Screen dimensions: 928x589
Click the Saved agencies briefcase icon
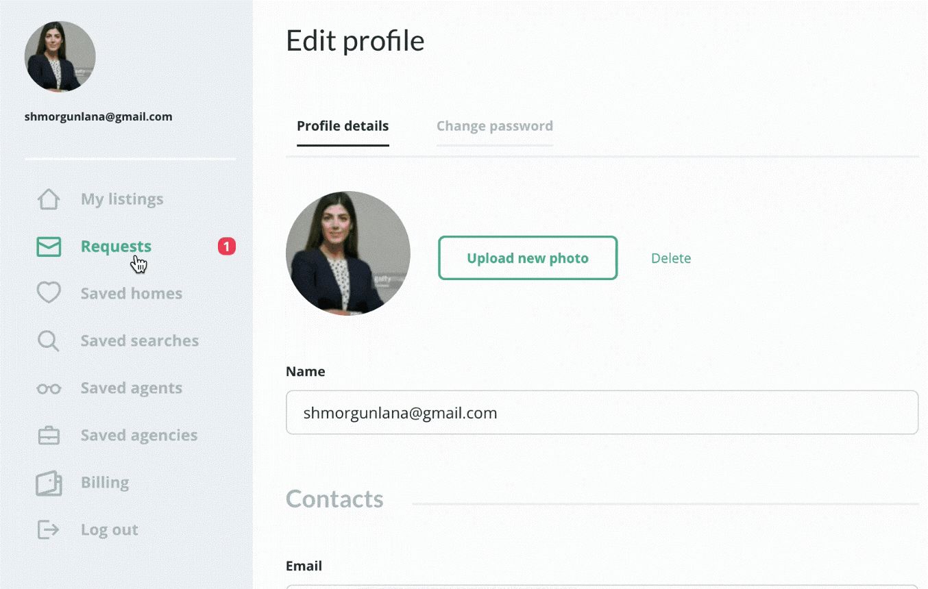[x=48, y=435]
